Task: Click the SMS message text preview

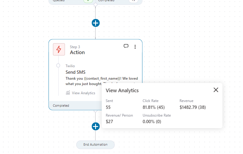Action: [x=102, y=81]
